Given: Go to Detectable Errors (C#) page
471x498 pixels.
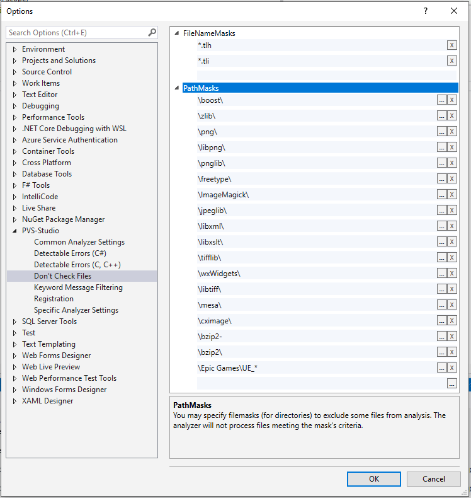Looking at the screenshot, I should 70,253.
